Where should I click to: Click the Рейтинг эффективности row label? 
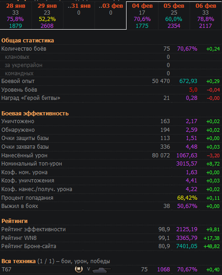[x=33, y=229]
